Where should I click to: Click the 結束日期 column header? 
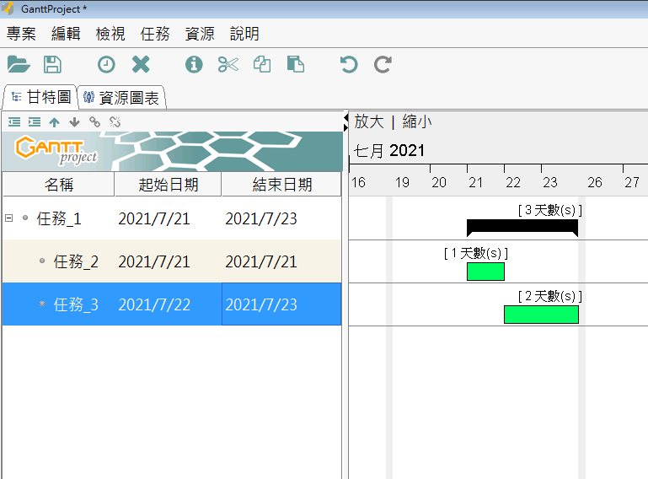point(281,185)
